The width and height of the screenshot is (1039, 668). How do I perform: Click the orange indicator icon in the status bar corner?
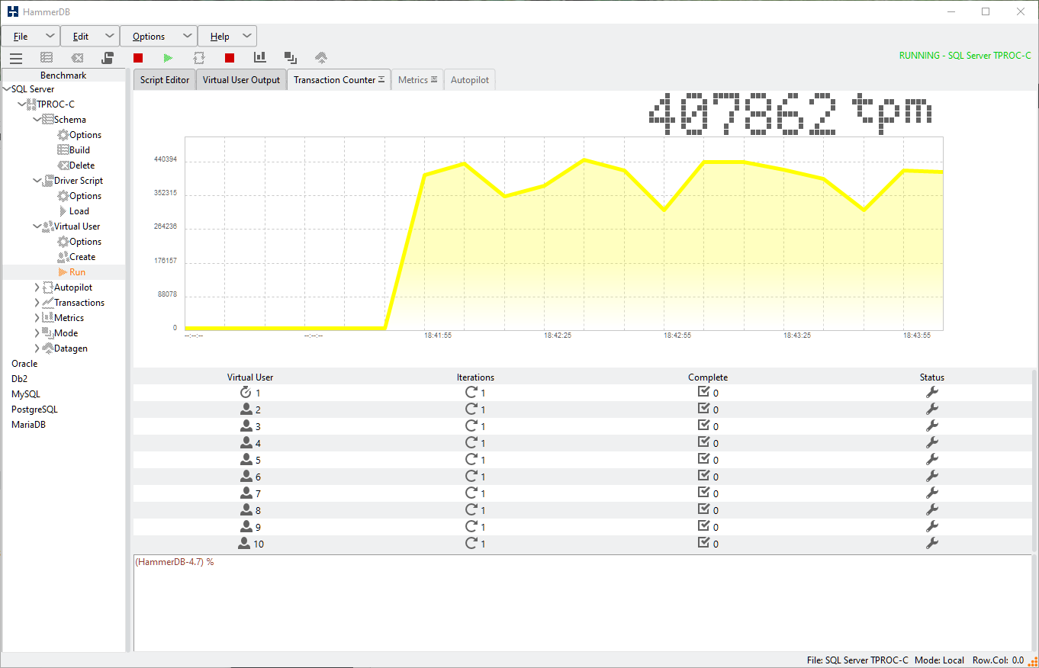pyautogui.click(x=1033, y=660)
